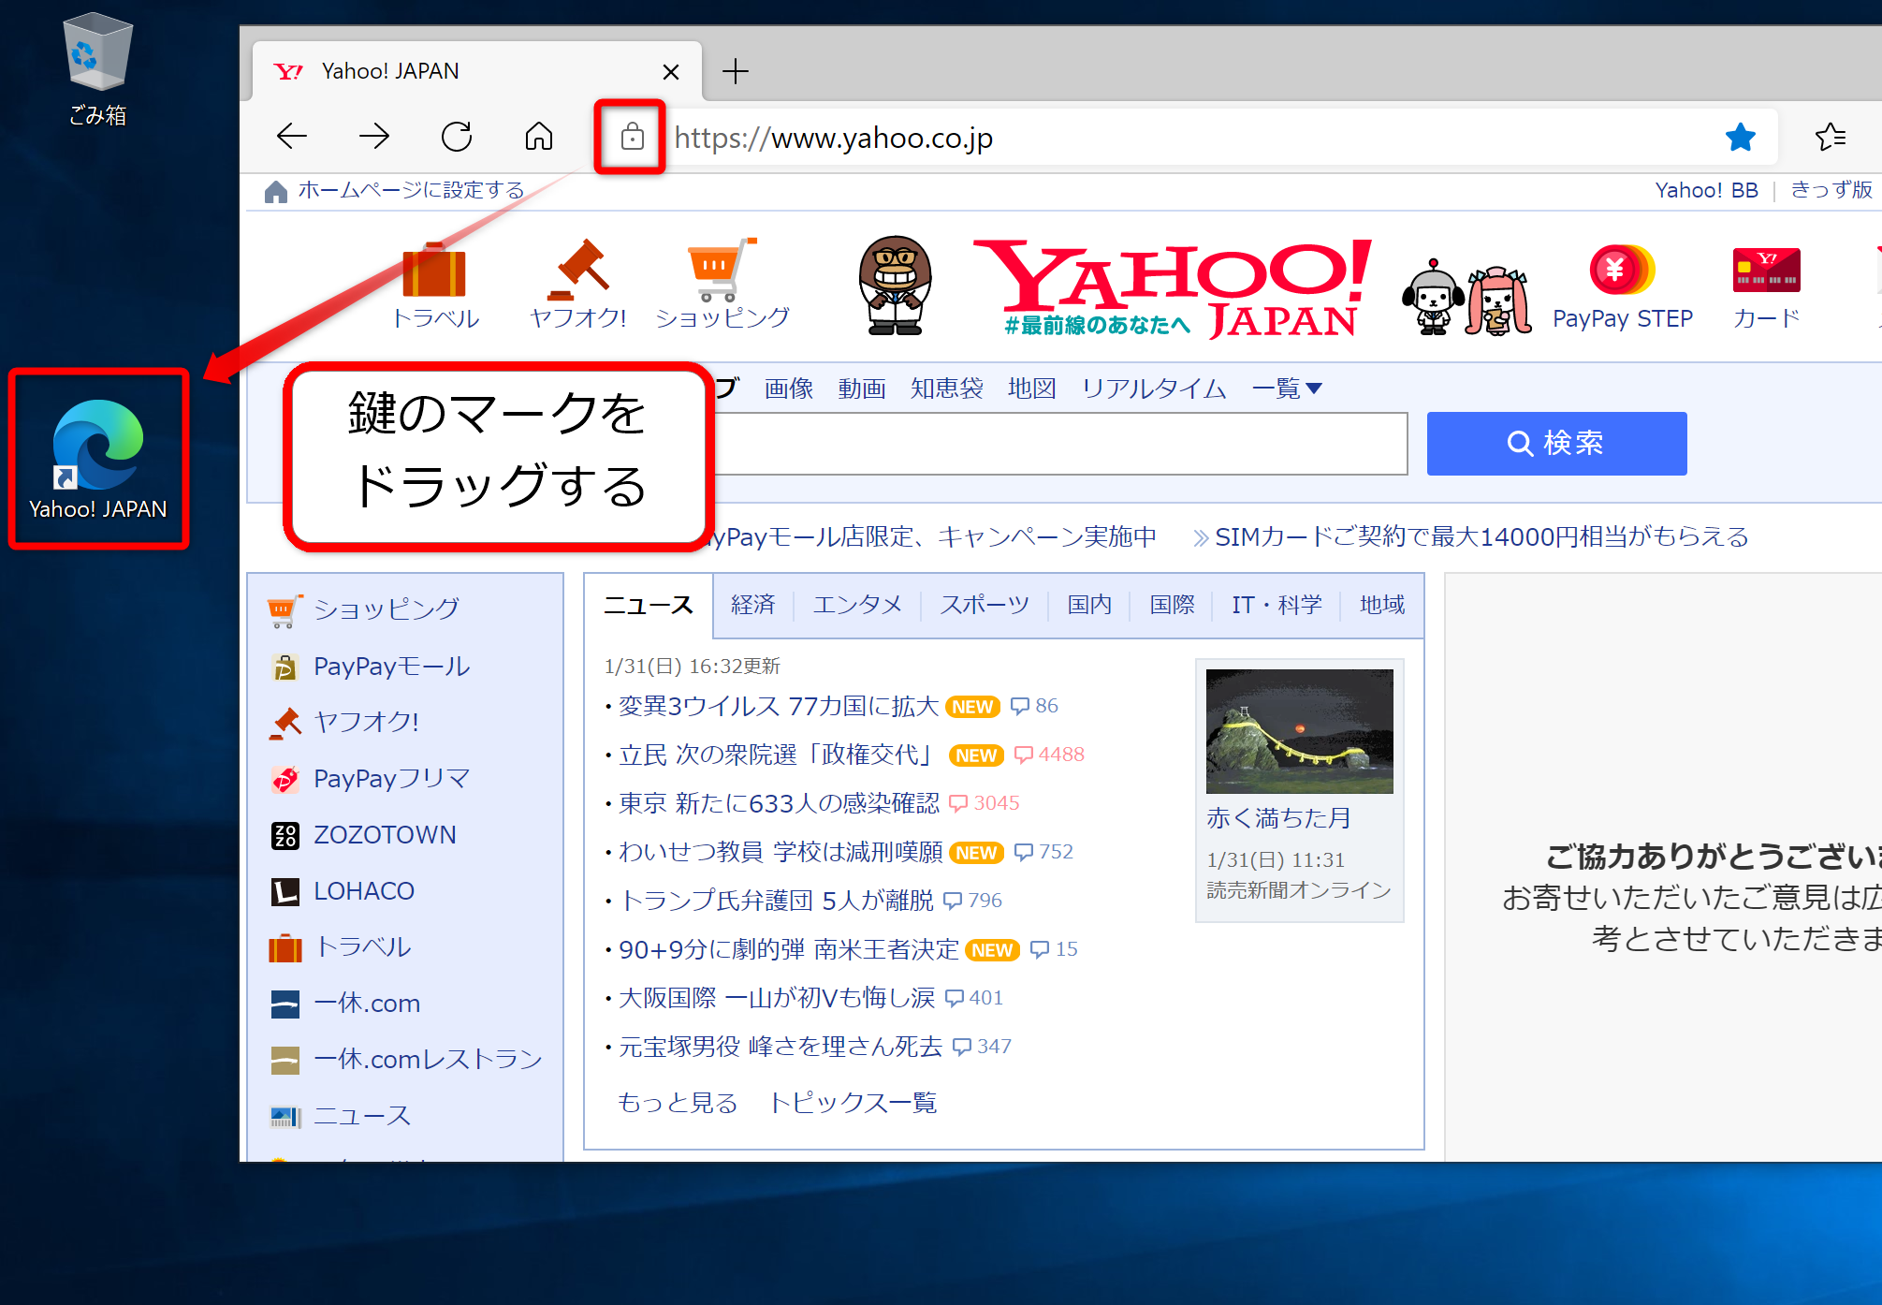The height and width of the screenshot is (1305, 1882).
Task: Switch to the エンタメ news tab
Action: [857, 606]
